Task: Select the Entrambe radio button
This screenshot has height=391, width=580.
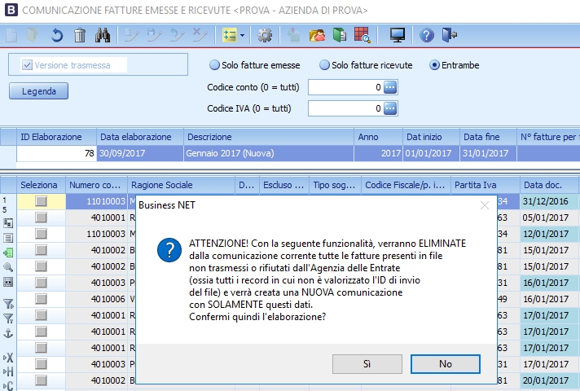Action: (x=435, y=65)
